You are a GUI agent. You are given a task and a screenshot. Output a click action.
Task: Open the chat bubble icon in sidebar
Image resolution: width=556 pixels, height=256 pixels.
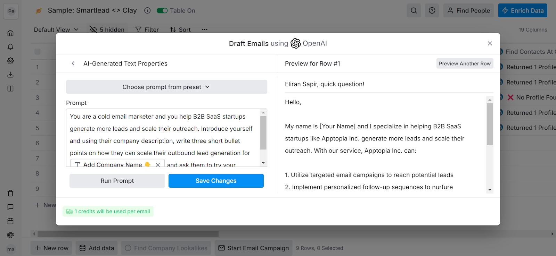(x=10, y=207)
